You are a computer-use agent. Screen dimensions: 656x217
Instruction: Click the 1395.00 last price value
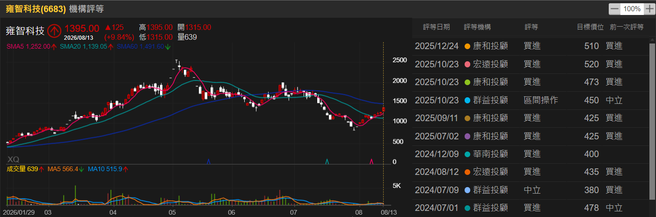pyautogui.click(x=82, y=29)
